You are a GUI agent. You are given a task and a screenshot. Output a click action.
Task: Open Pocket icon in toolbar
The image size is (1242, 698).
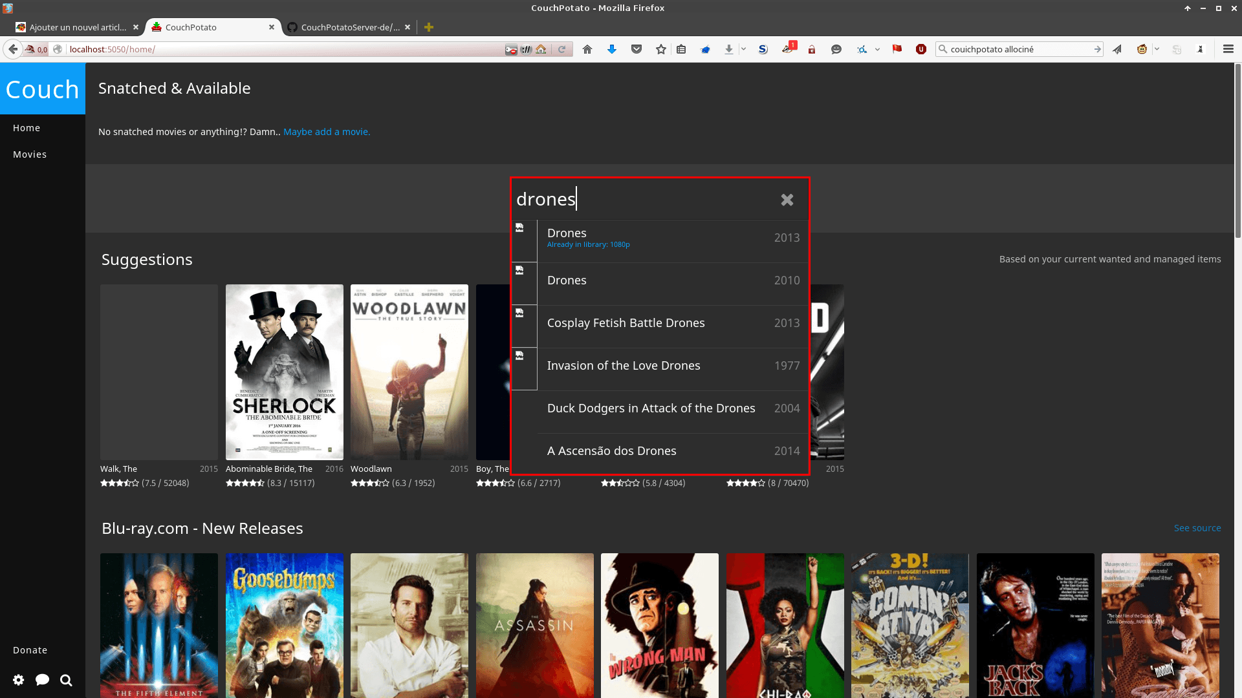point(637,49)
